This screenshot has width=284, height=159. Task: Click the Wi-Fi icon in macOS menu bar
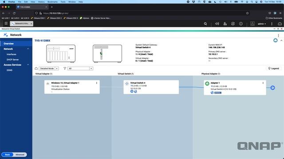(242, 2)
